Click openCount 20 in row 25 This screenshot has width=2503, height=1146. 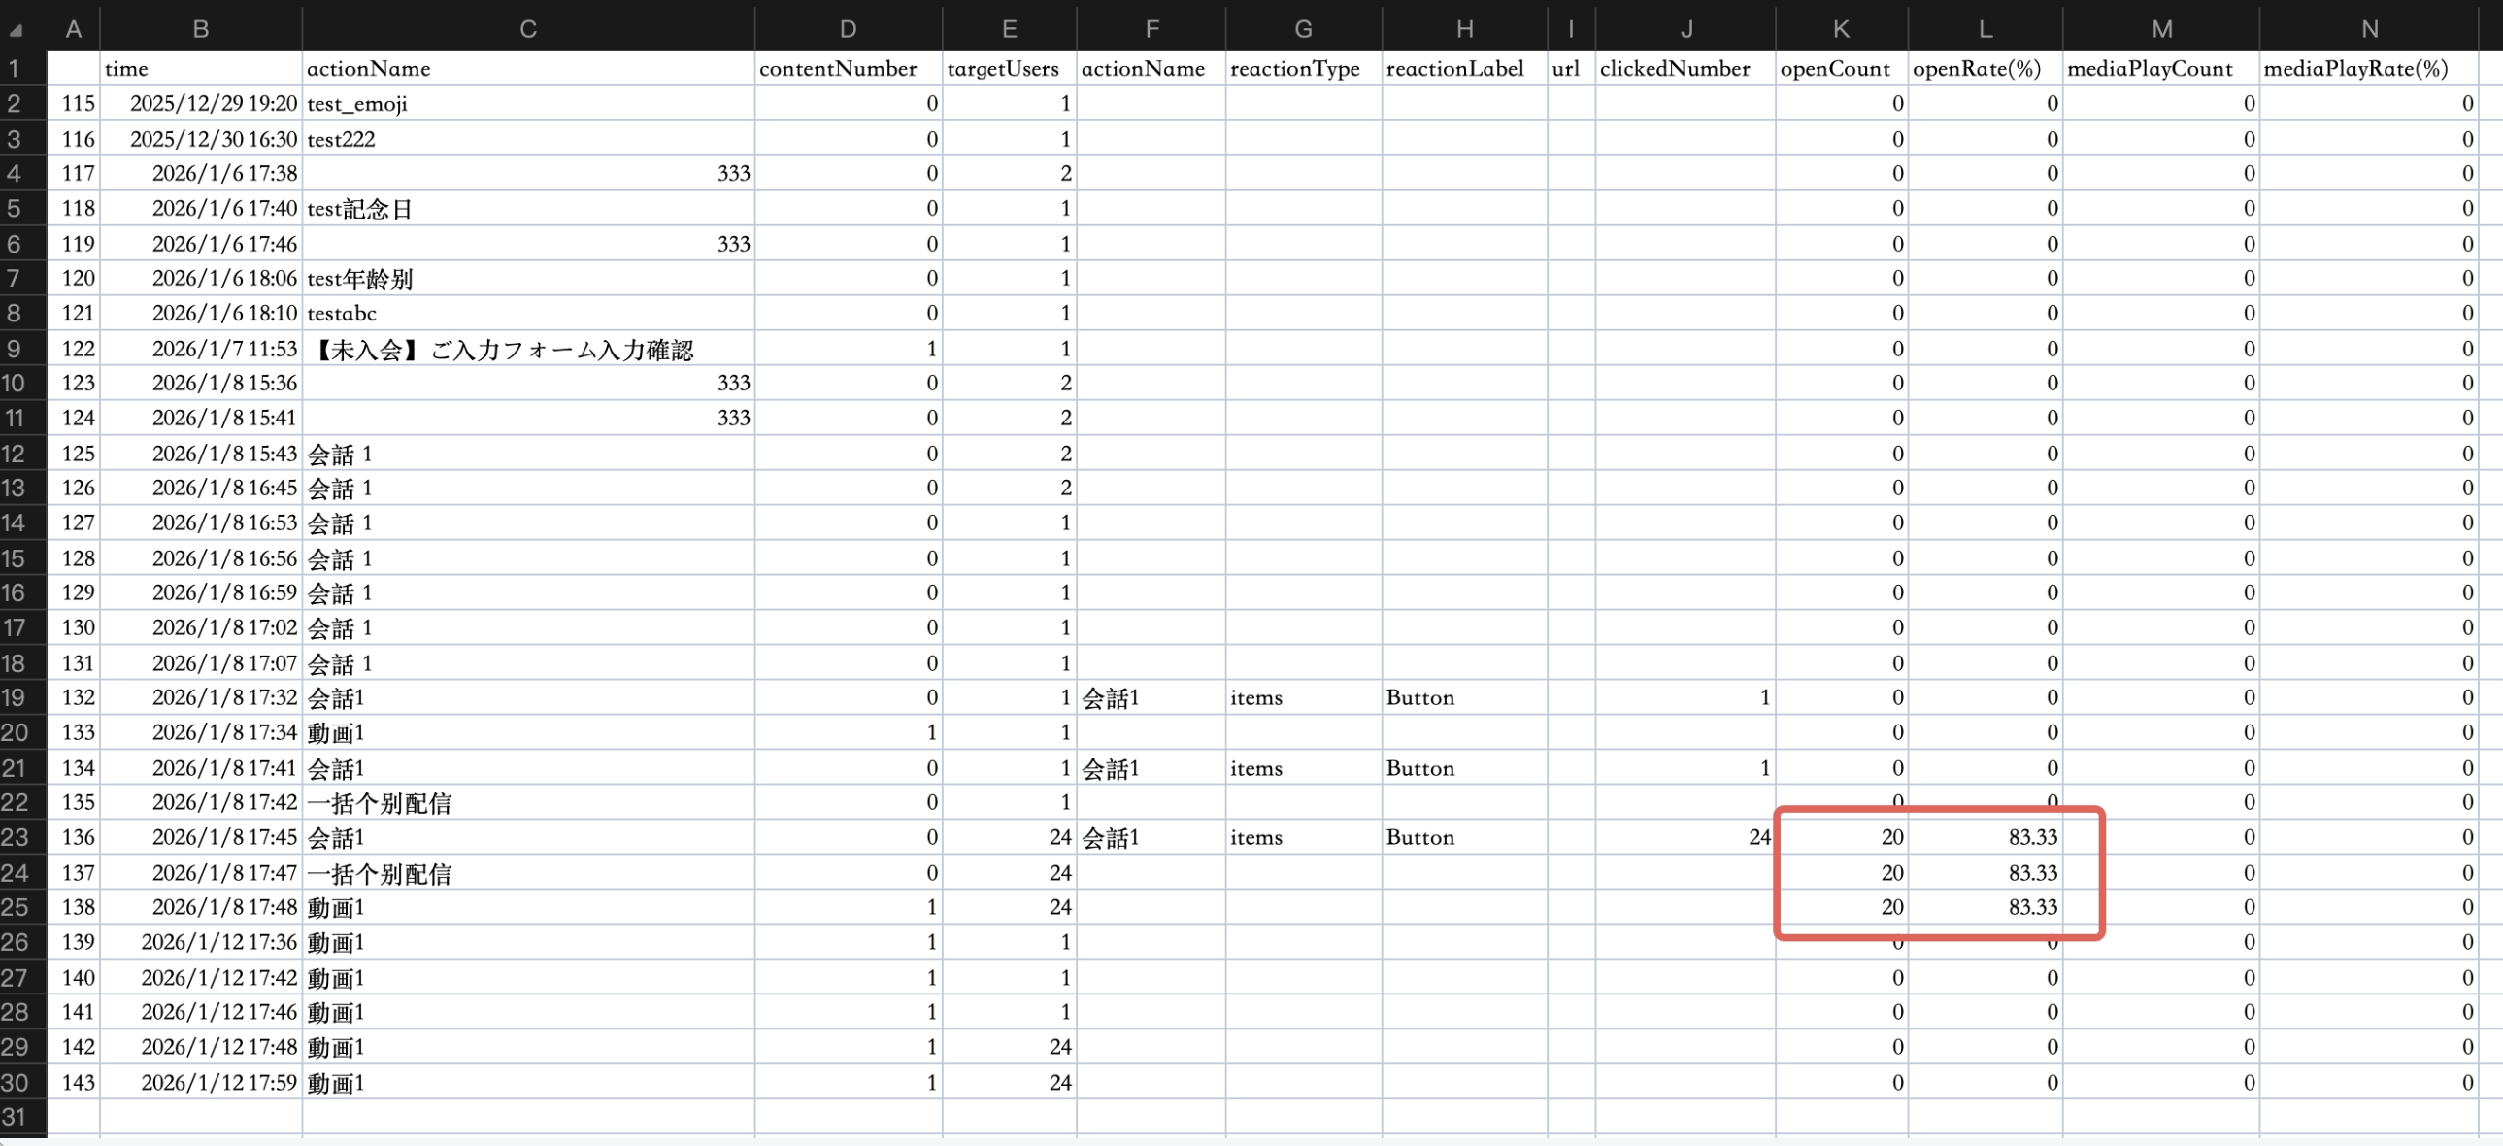(x=1891, y=907)
